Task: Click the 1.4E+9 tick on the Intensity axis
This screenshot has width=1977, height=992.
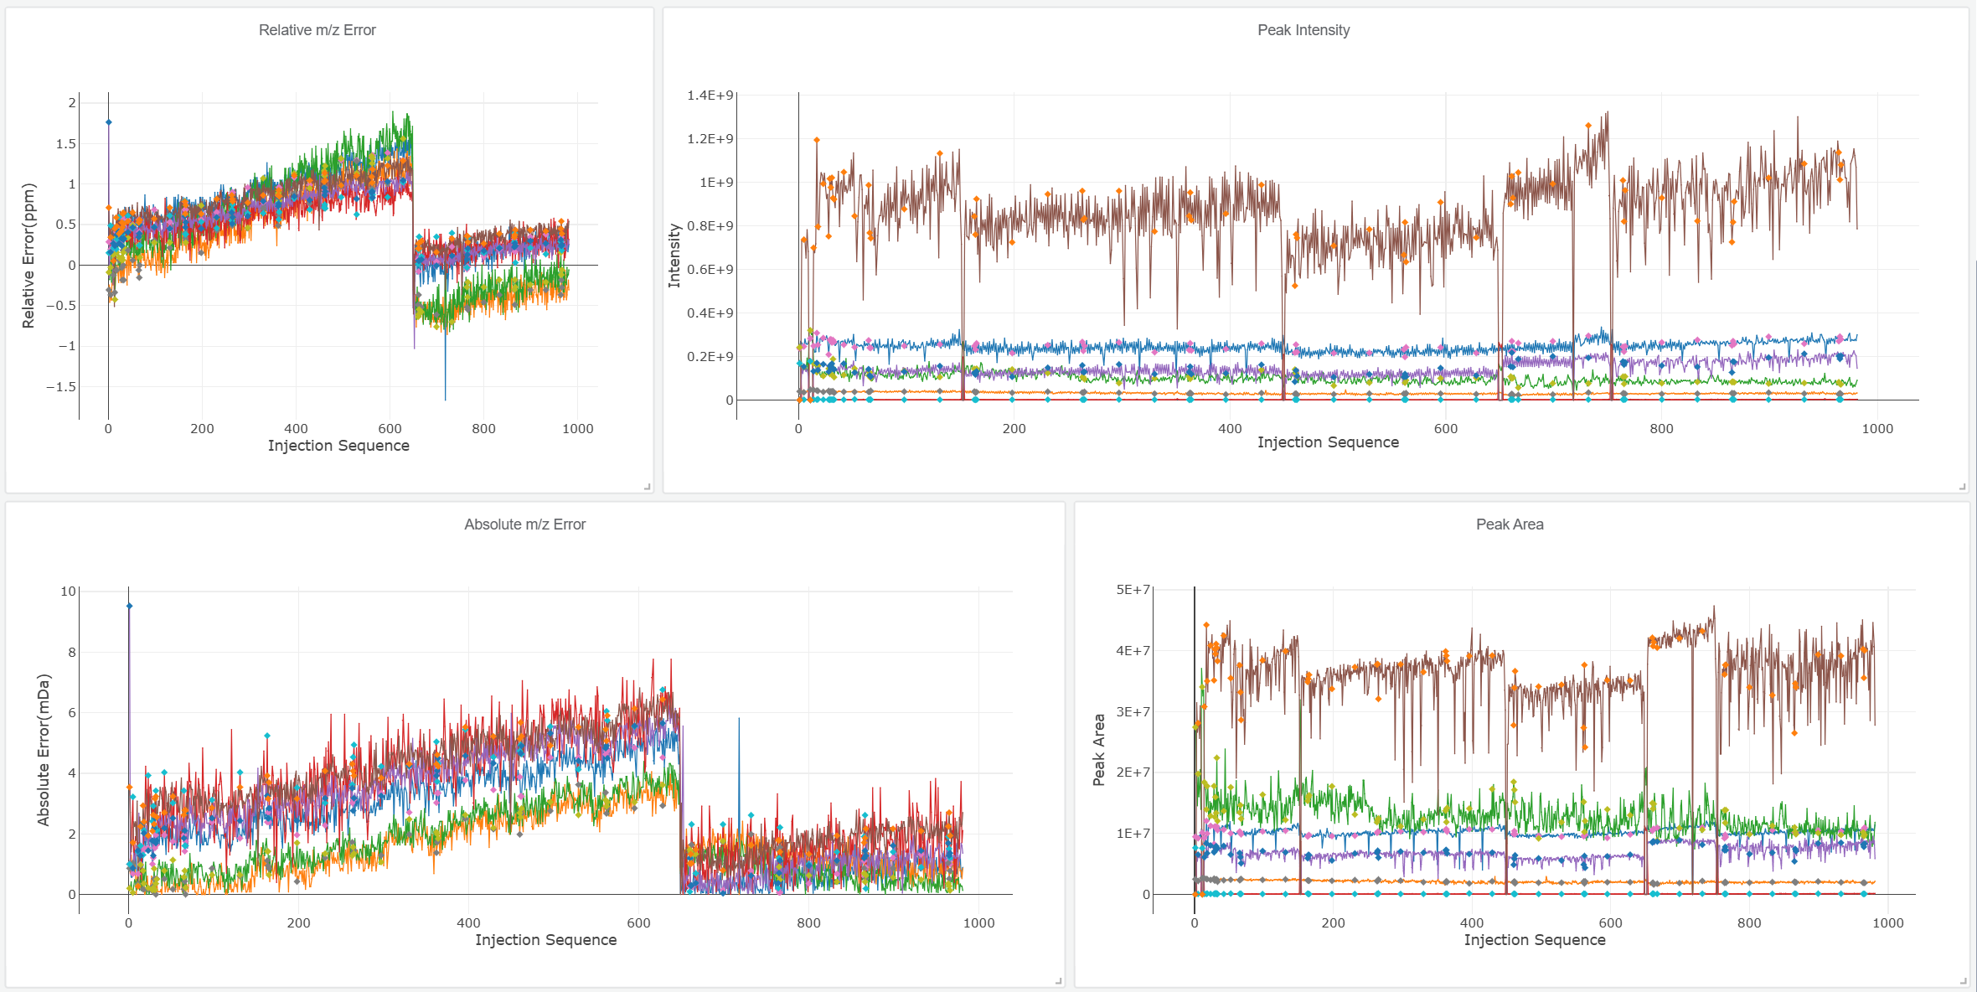Action: coord(710,96)
